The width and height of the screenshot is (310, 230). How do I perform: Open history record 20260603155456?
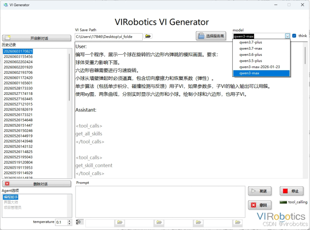click(18, 56)
